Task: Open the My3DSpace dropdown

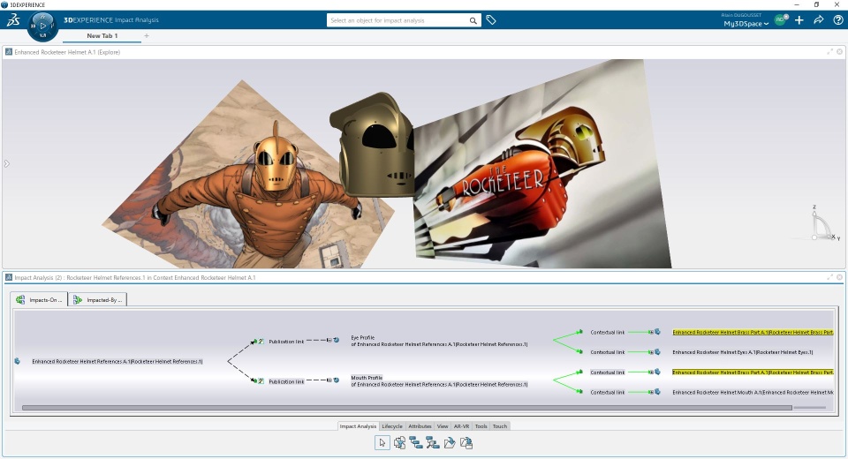Action: pos(746,24)
